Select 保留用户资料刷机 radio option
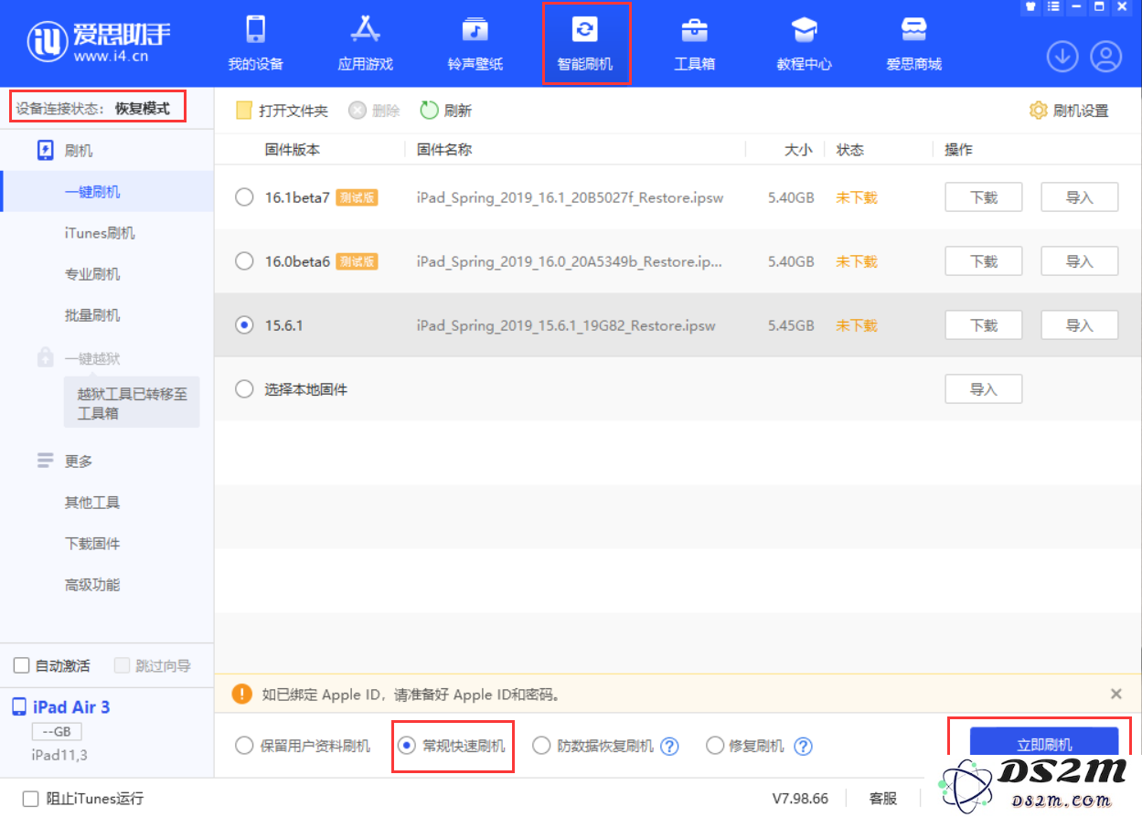This screenshot has height=817, width=1142. tap(244, 746)
